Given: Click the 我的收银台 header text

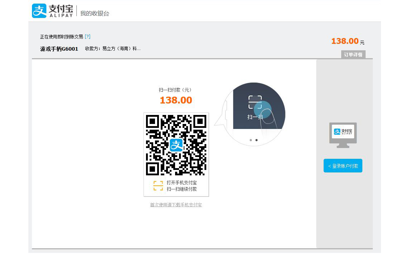Looking at the screenshot, I should (x=95, y=14).
